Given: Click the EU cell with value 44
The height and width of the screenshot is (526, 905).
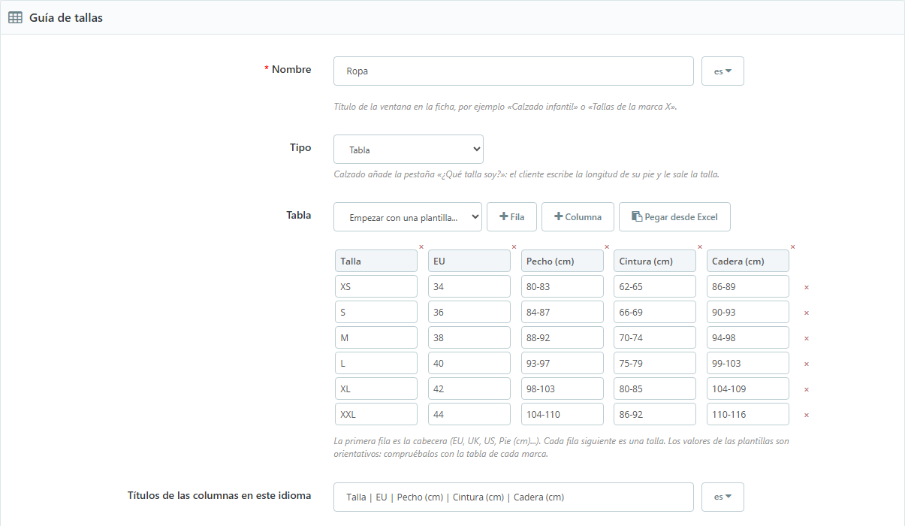Looking at the screenshot, I should (469, 414).
